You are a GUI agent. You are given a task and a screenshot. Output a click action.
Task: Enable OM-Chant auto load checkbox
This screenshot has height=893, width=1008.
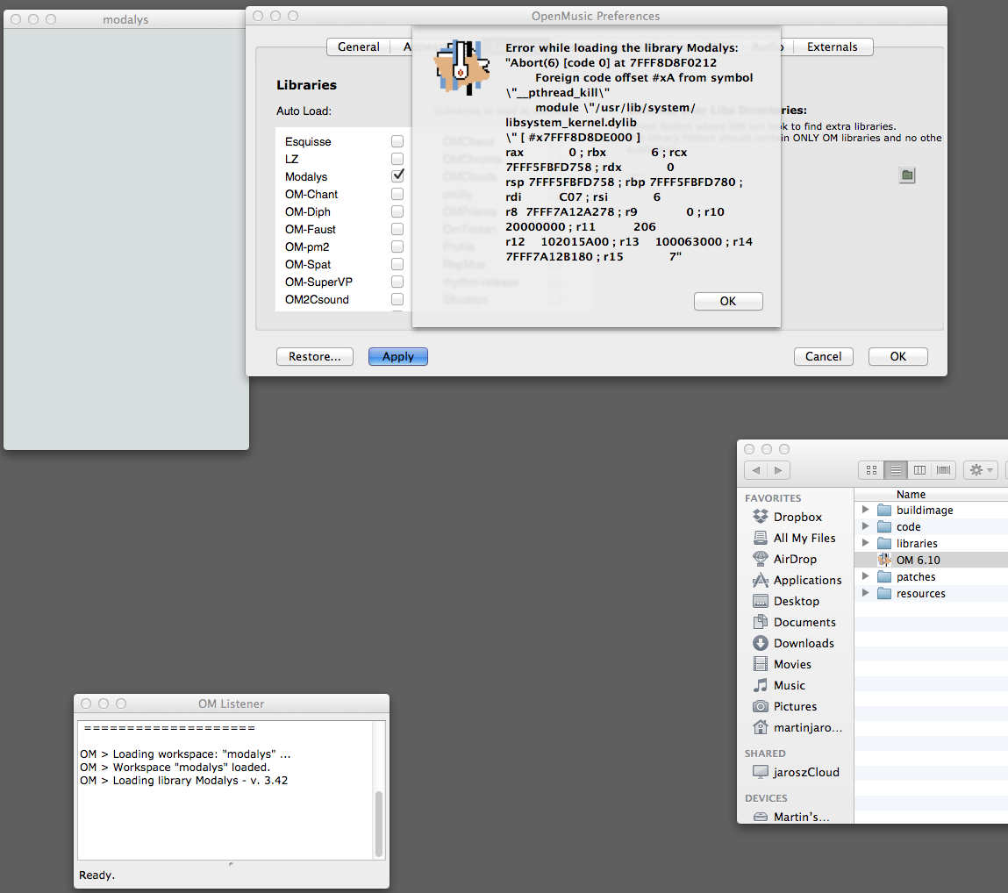click(x=397, y=194)
